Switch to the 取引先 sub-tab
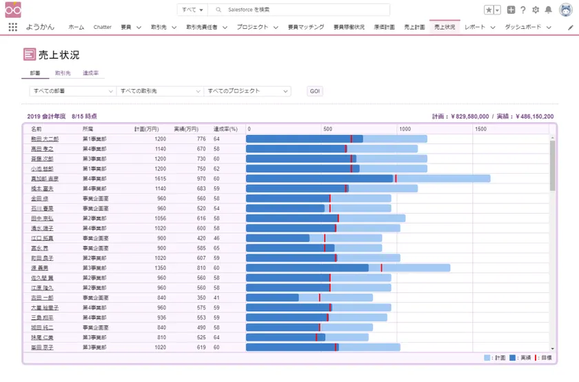579x382 pixels. tap(62, 72)
